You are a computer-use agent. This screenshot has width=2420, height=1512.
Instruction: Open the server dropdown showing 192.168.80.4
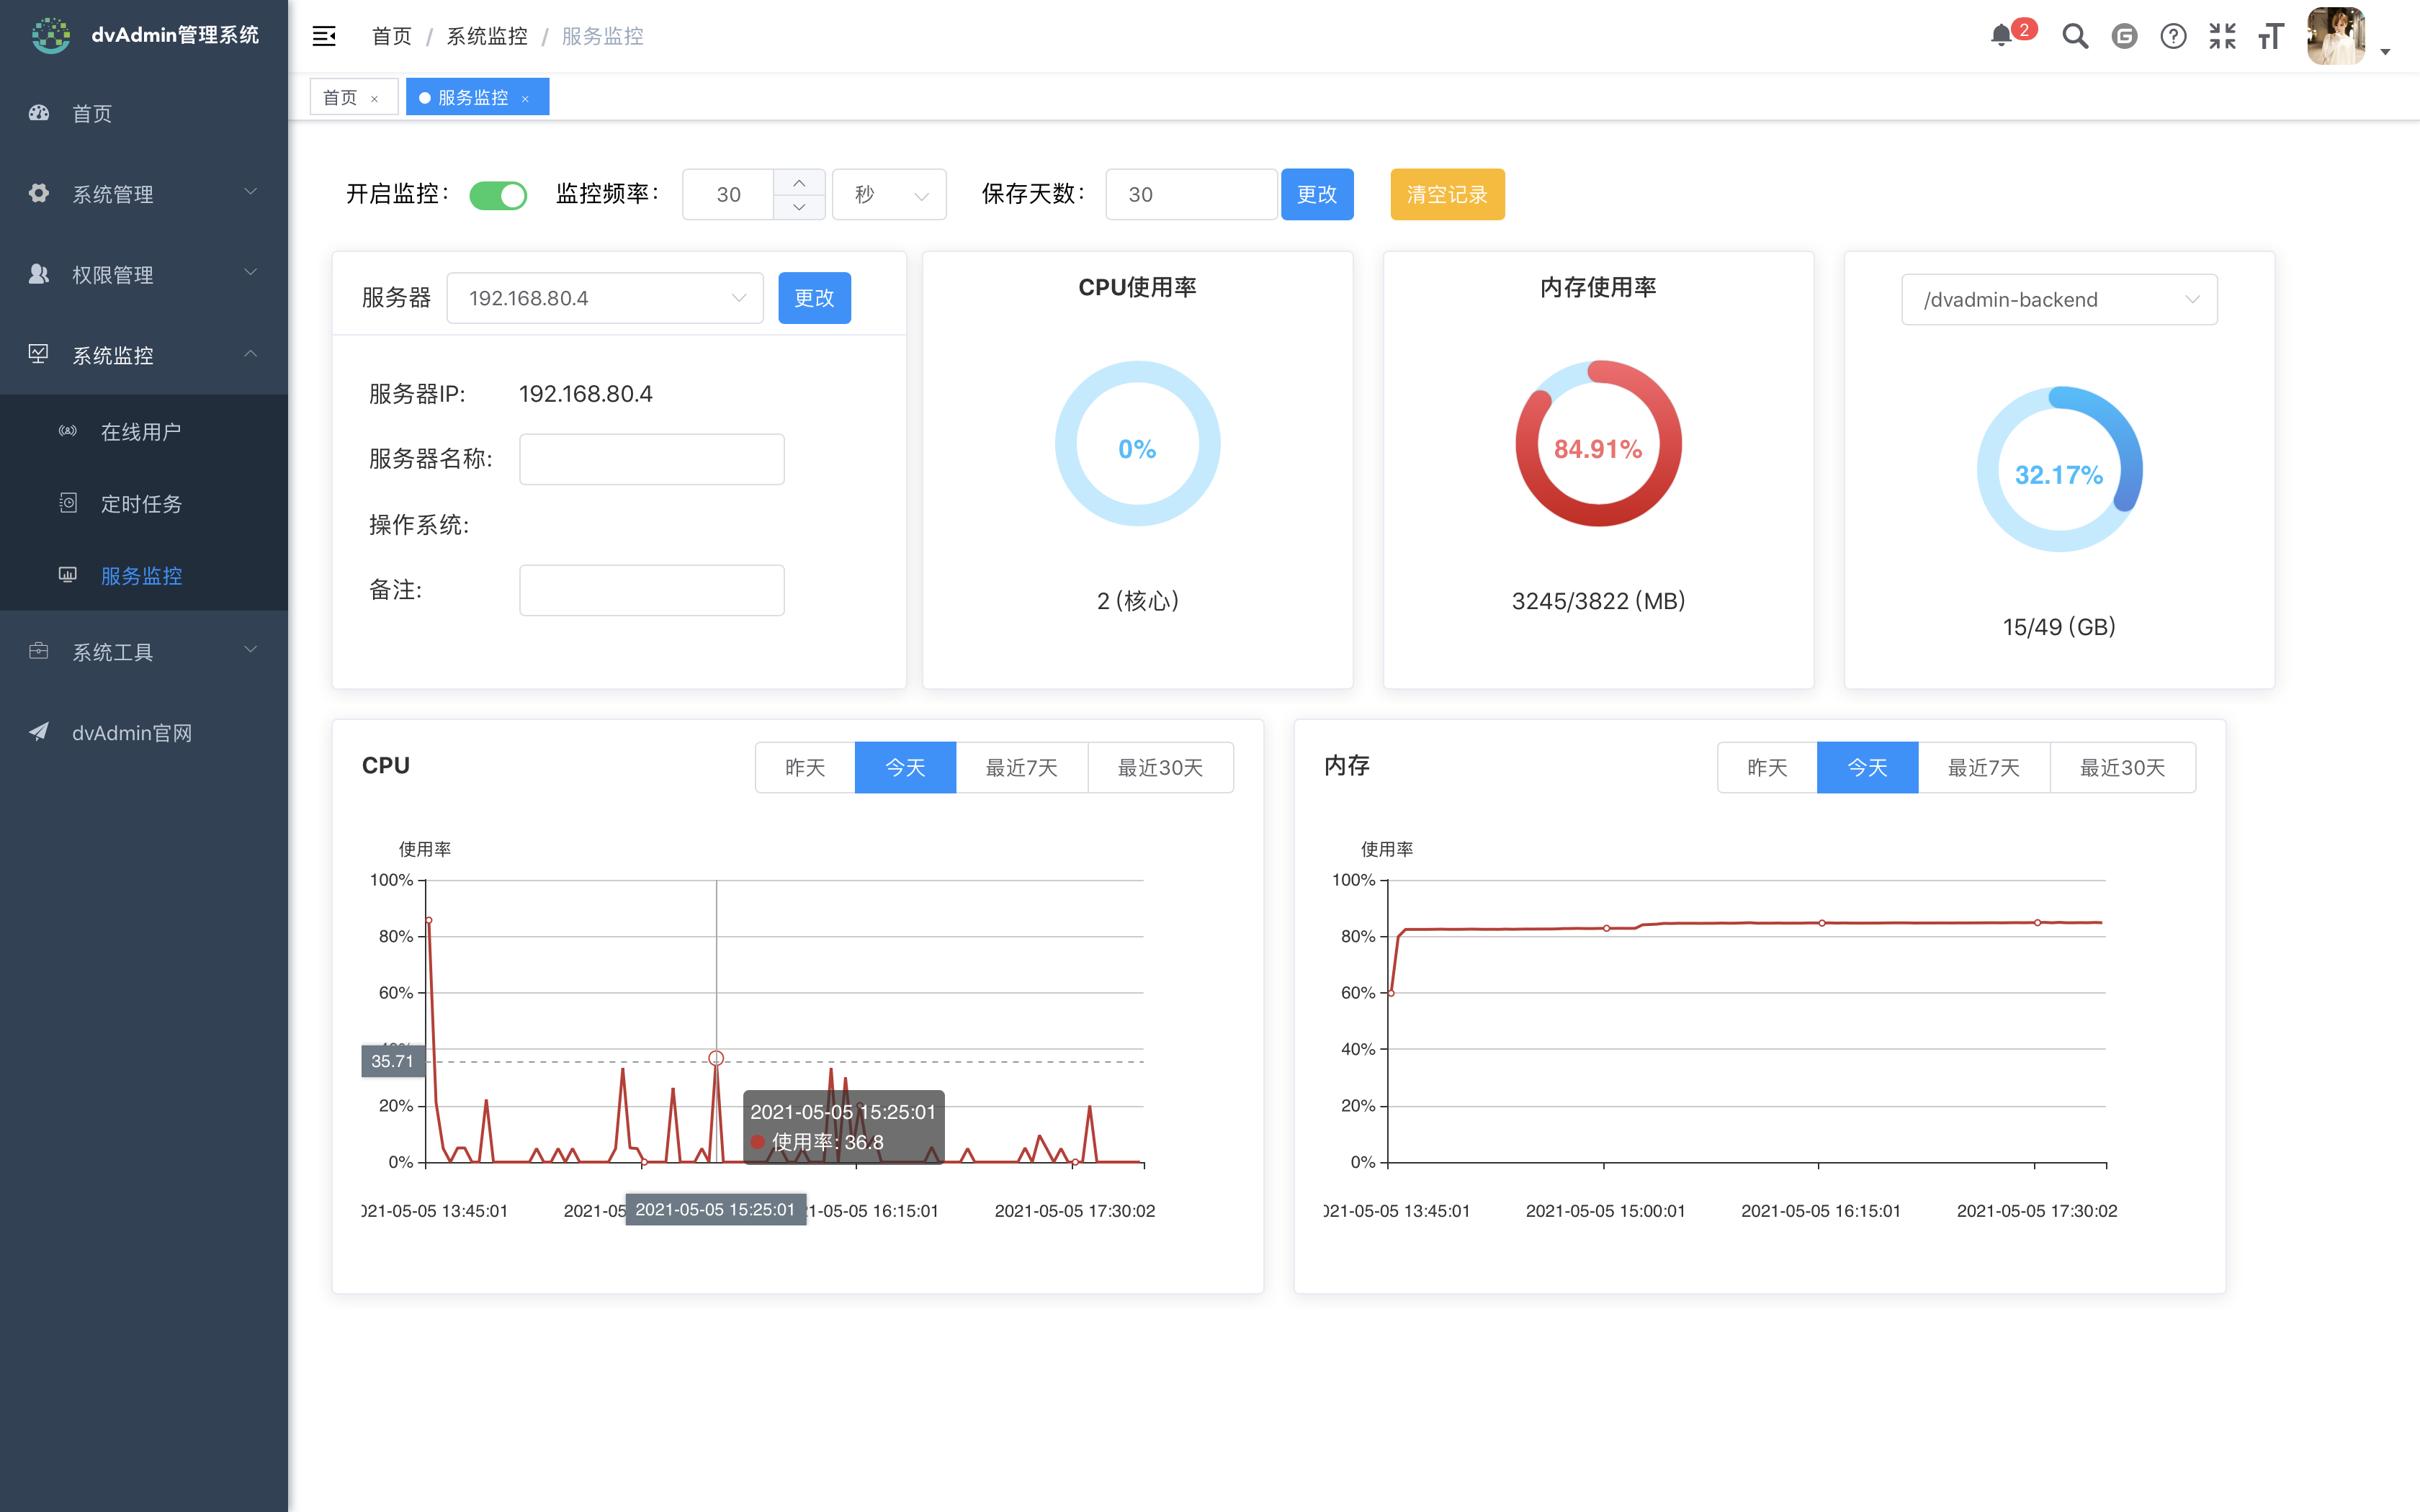click(x=604, y=297)
